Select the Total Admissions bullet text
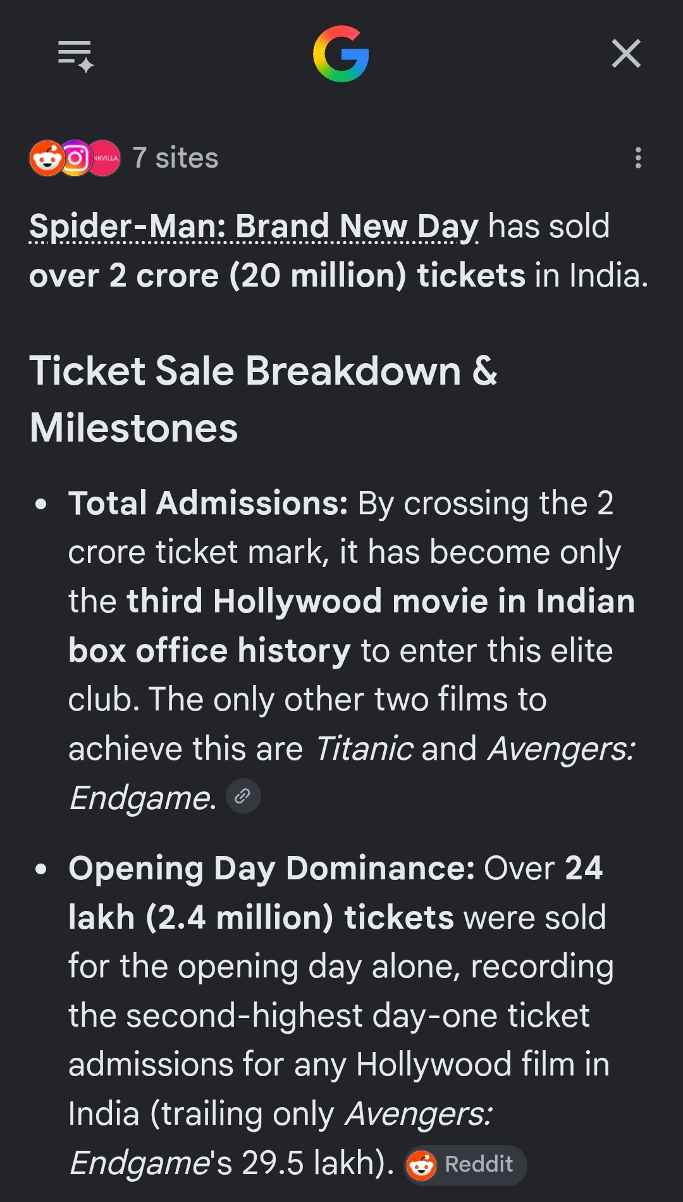Screen dimensions: 683x1202 point(352,650)
